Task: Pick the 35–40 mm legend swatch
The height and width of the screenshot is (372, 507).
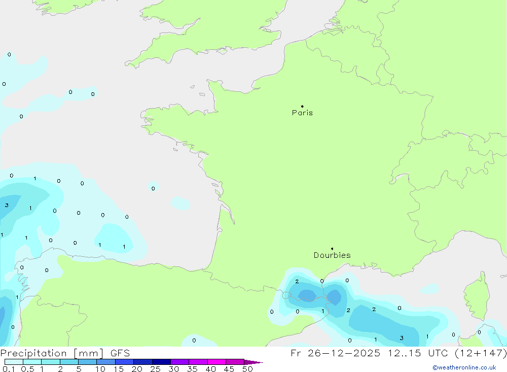Action: coord(198,362)
